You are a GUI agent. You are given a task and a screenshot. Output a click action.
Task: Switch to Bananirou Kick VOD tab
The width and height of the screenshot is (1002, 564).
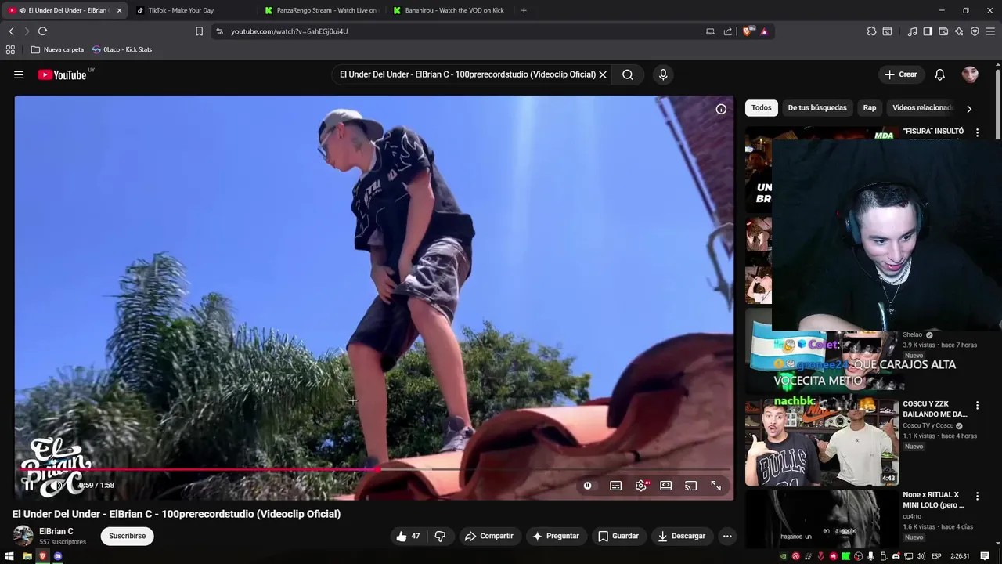click(449, 10)
